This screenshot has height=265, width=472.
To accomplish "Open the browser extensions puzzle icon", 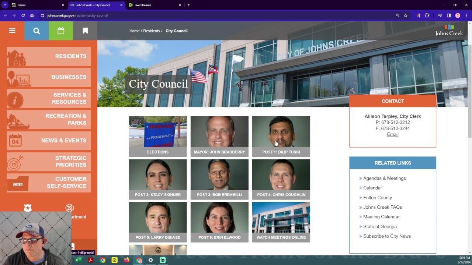I will click(x=427, y=15).
